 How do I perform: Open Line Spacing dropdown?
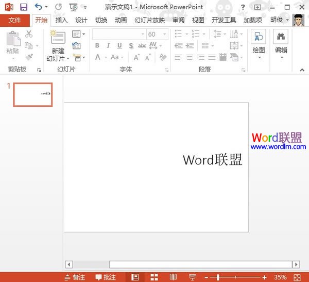coord(219,34)
